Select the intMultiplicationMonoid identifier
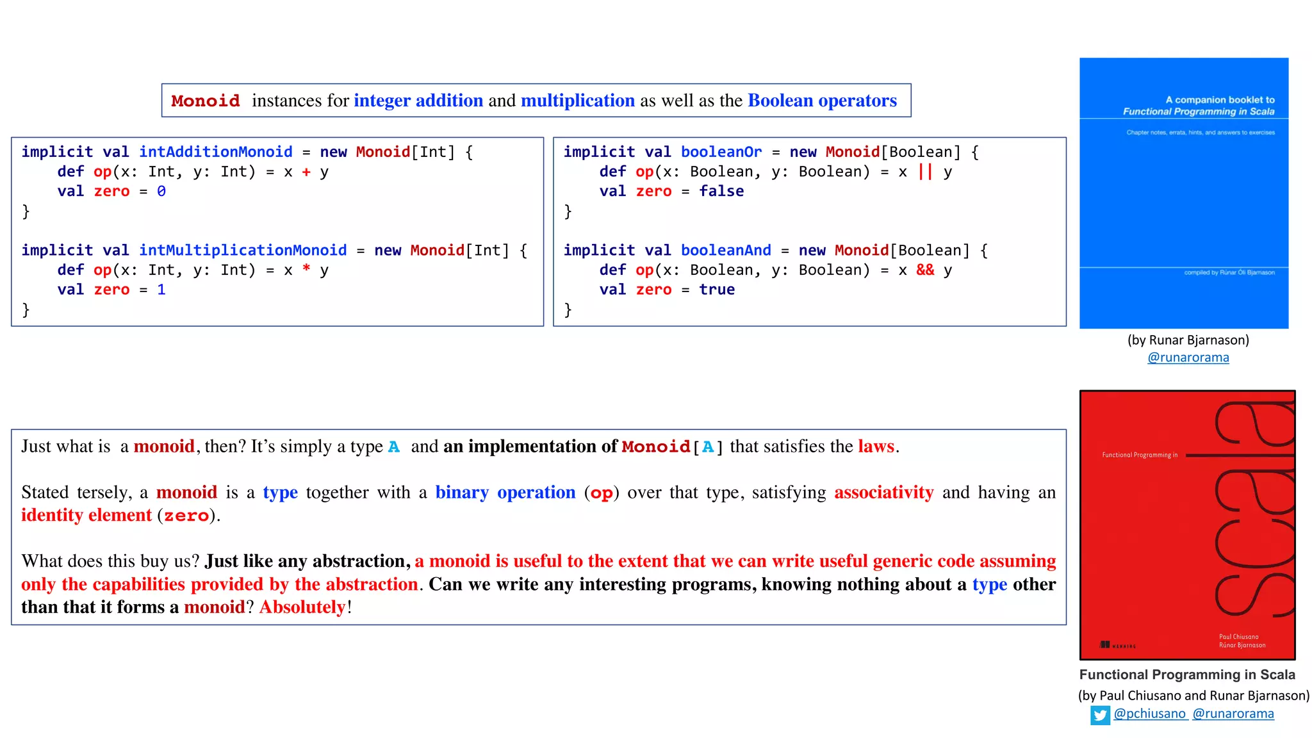The image size is (1312, 738). click(243, 250)
